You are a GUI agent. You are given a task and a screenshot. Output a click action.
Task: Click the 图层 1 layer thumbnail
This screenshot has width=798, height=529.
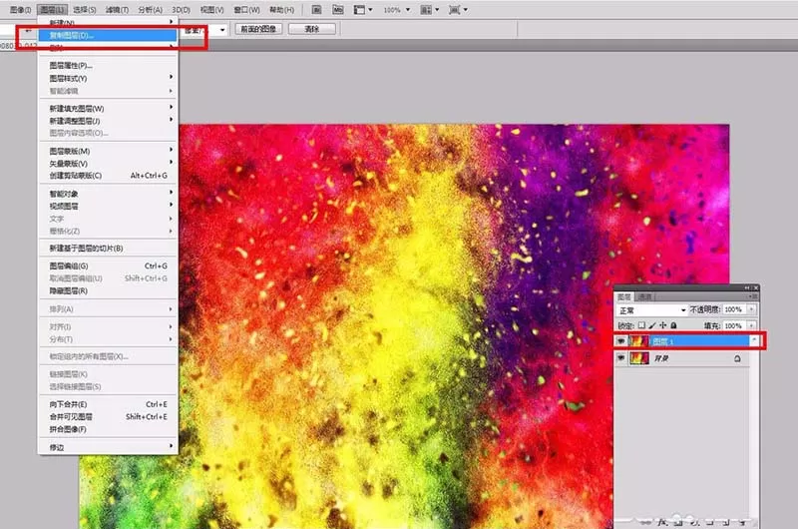[639, 341]
